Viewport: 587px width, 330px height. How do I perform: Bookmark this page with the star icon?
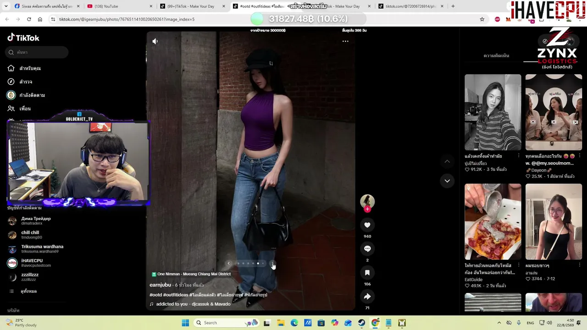coord(482,19)
